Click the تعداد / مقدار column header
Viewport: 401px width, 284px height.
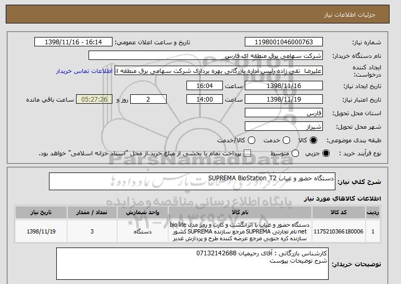[92, 213]
